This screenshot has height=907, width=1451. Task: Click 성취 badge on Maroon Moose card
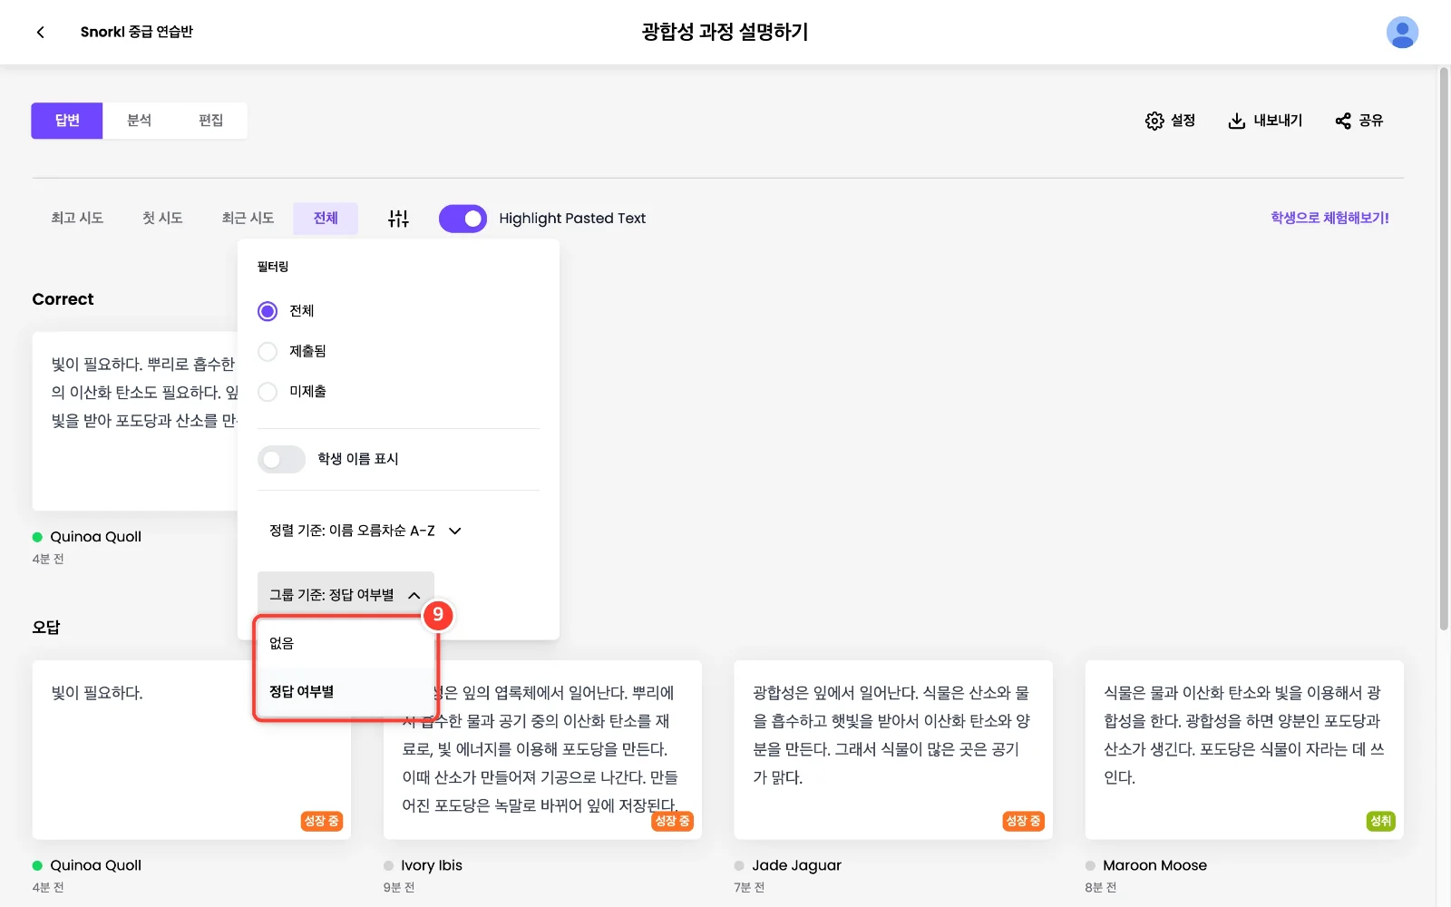point(1380,821)
